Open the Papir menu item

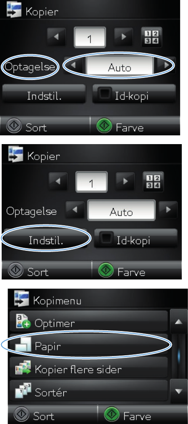(x=88, y=346)
